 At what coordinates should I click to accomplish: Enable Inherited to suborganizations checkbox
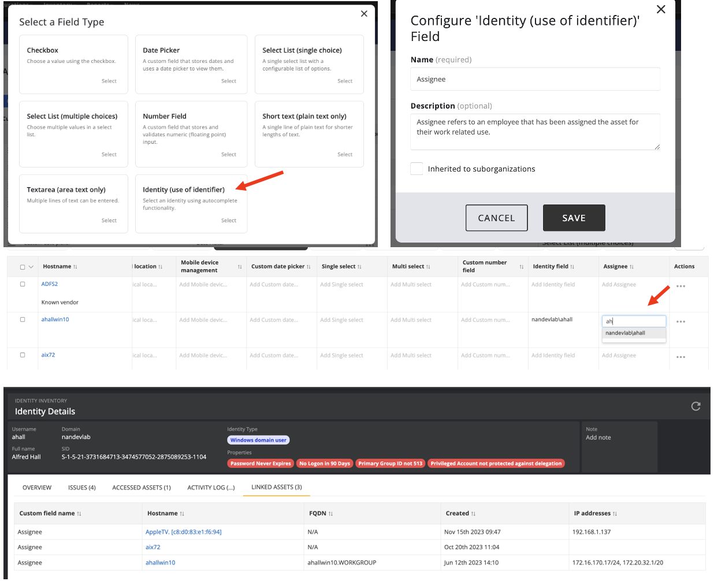click(x=416, y=169)
